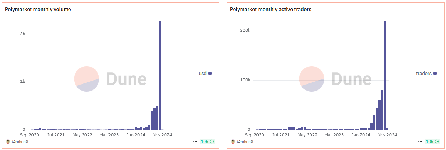Image resolution: width=446 pixels, height=150 pixels.
Task: Select the tallest bar in the active traders chart
Action: [385, 75]
